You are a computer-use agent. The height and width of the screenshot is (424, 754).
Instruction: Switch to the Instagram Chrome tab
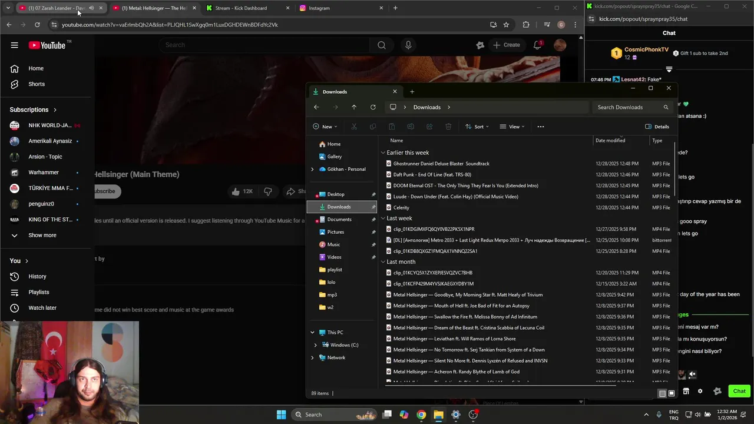tap(340, 8)
